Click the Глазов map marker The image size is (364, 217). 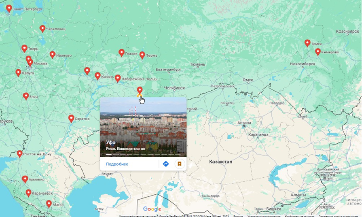(x=121, y=53)
